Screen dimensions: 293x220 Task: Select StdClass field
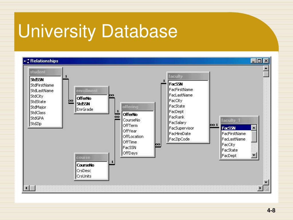click(x=38, y=113)
